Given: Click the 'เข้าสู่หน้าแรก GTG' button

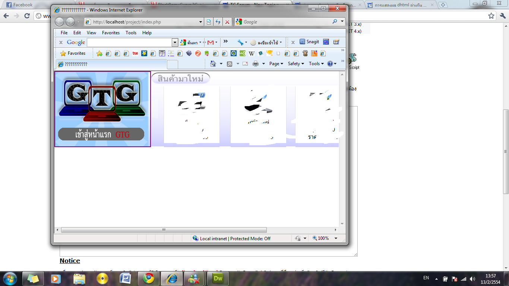Looking at the screenshot, I should point(101,134).
